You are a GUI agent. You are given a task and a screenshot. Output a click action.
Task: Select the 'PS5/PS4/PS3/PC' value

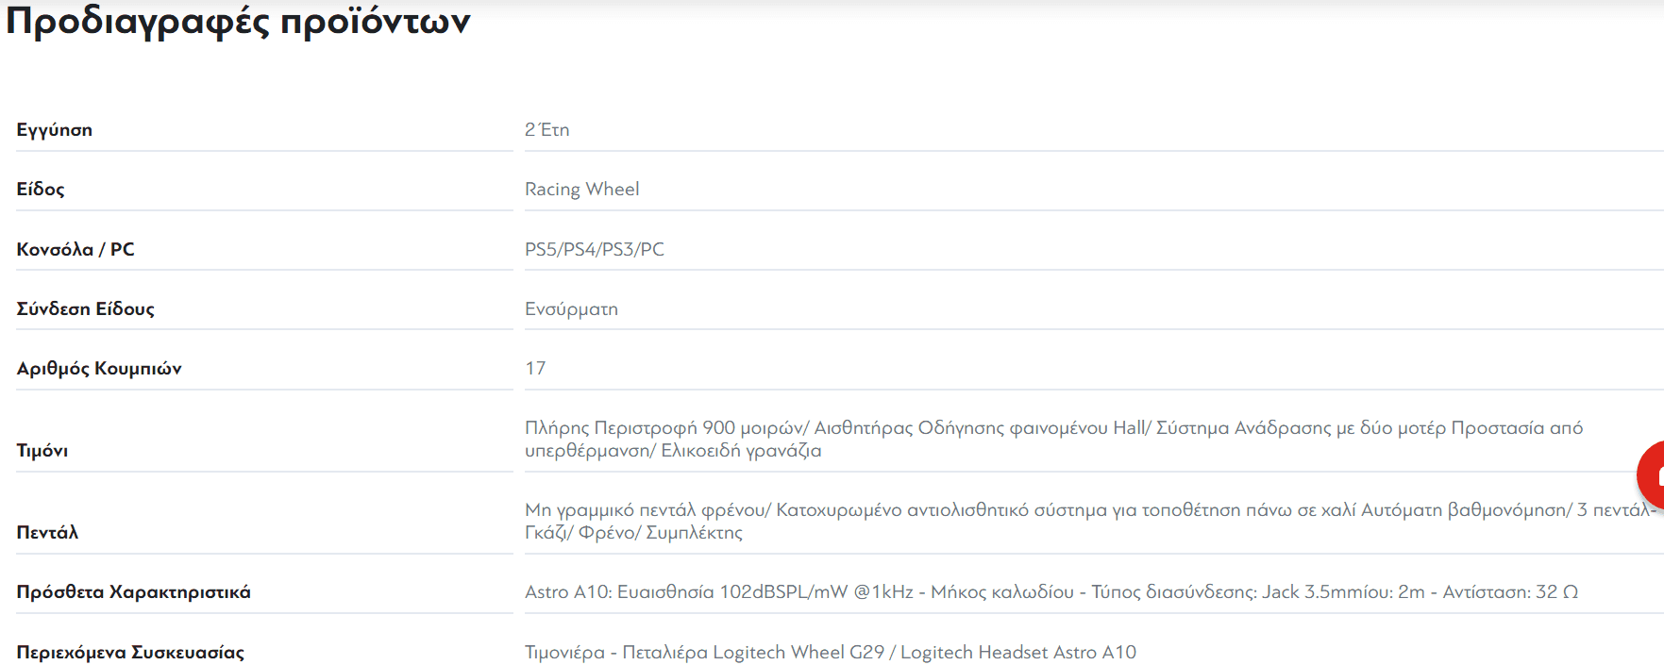click(595, 249)
